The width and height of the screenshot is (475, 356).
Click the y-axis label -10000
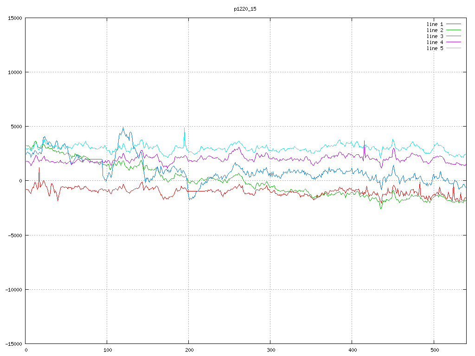click(x=13, y=290)
